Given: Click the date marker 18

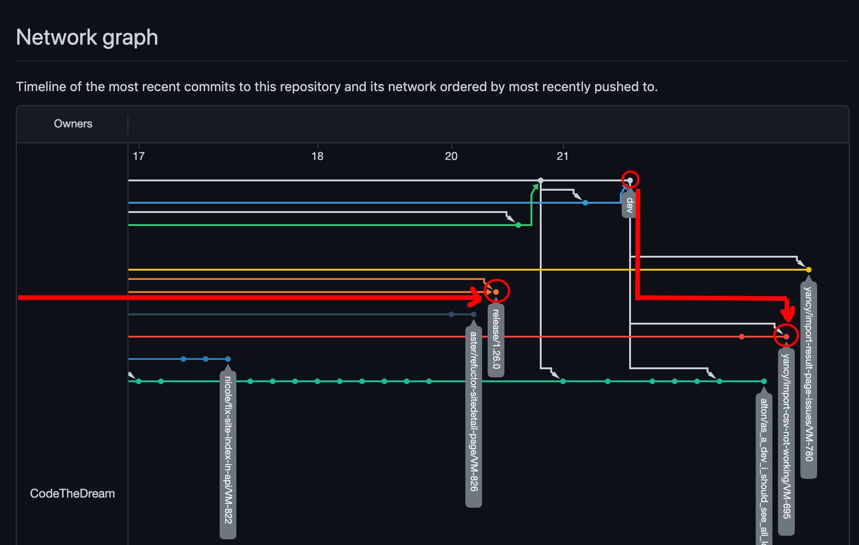Looking at the screenshot, I should pos(317,156).
